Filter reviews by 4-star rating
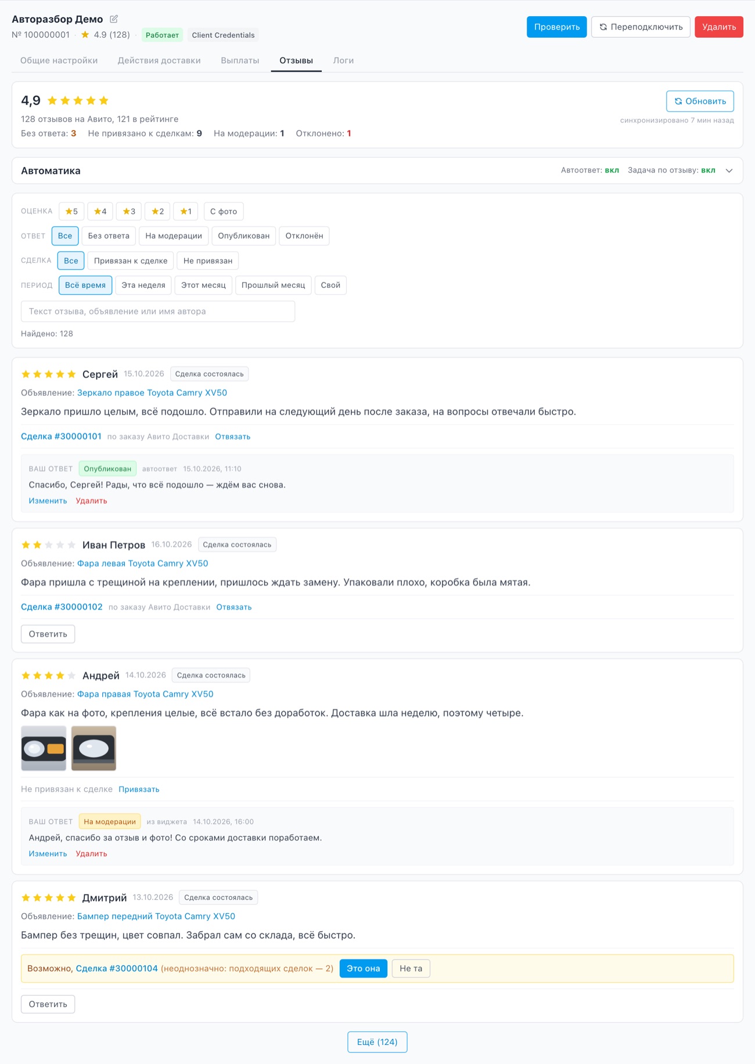The height and width of the screenshot is (1064, 755). pos(100,211)
